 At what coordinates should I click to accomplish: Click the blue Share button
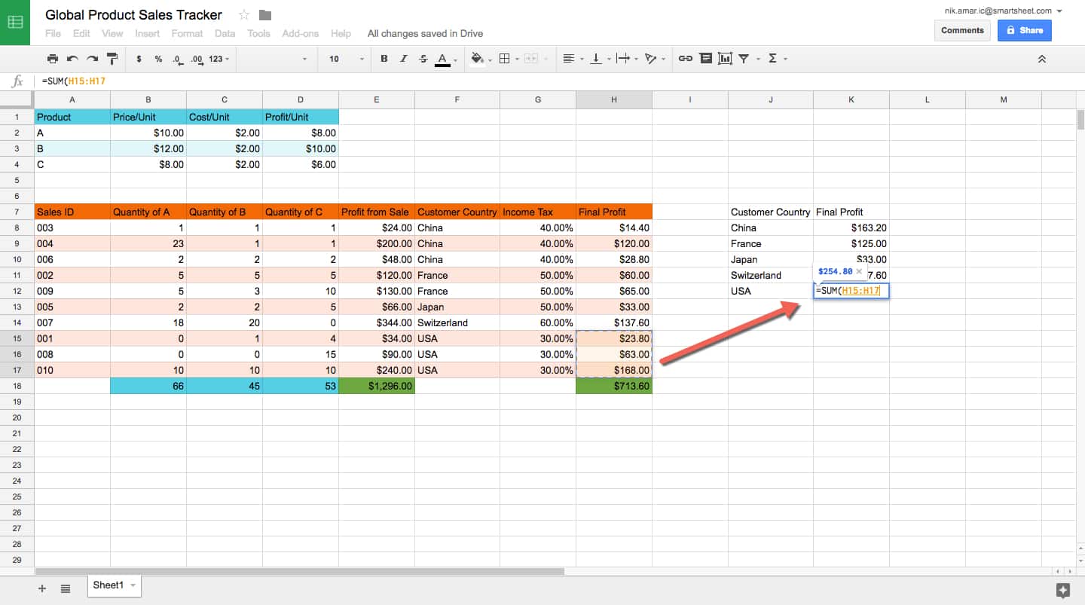[x=1024, y=30]
